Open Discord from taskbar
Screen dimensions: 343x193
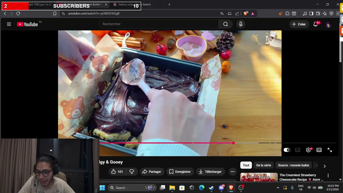tap(221, 188)
